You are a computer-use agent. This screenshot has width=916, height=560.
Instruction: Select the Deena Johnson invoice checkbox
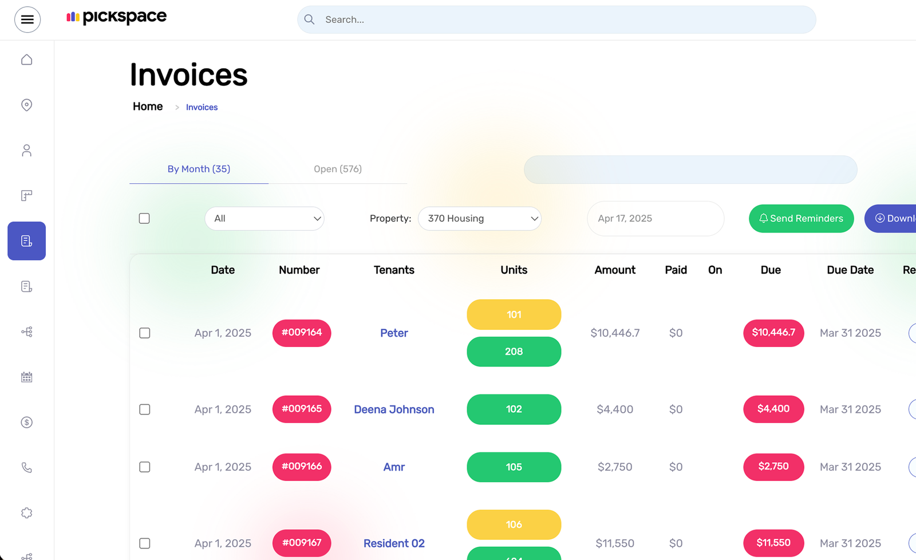[x=145, y=409]
